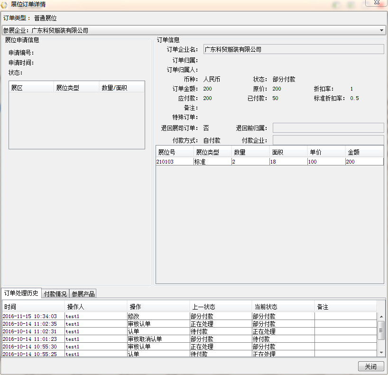Click the app icon in the title bar
The width and height of the screenshot is (388, 375).
pyautogui.click(x=5, y=5)
